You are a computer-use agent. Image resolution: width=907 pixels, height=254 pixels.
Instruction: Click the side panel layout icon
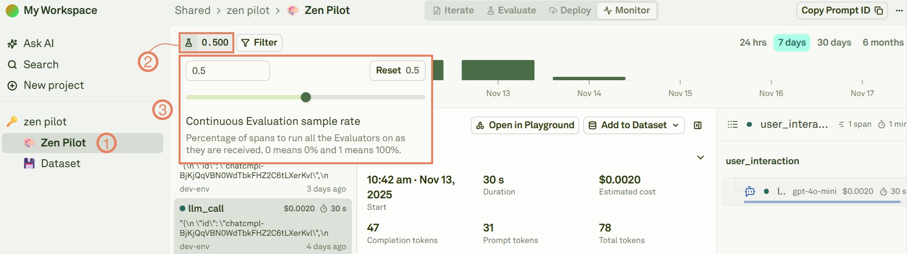click(698, 125)
